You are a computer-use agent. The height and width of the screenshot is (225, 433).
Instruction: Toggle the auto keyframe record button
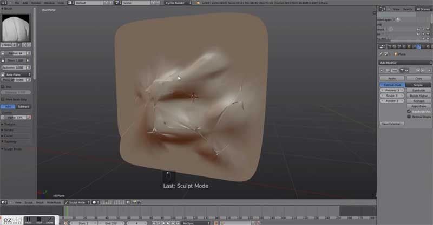tap(216, 223)
